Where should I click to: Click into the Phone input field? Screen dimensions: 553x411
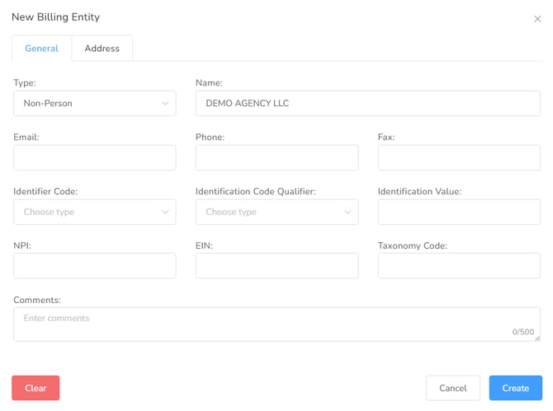(x=276, y=157)
